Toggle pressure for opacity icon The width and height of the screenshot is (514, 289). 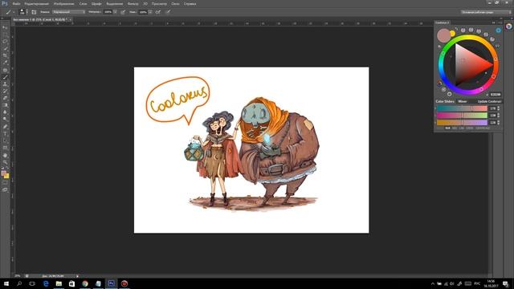click(123, 12)
